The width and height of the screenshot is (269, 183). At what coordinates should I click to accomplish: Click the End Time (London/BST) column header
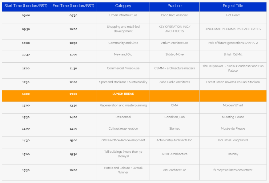[x=74, y=6]
